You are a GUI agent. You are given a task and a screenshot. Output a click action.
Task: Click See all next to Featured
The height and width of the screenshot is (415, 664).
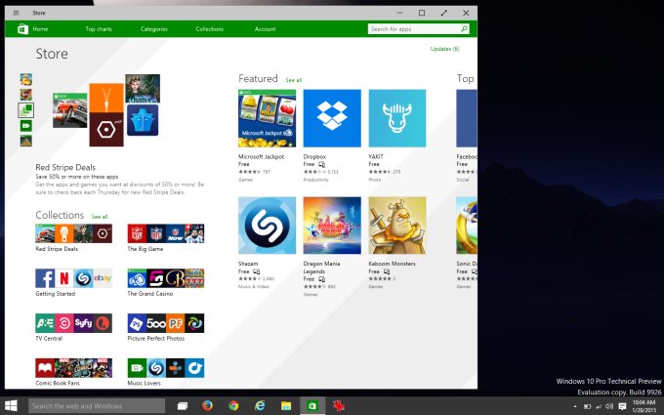click(x=293, y=80)
